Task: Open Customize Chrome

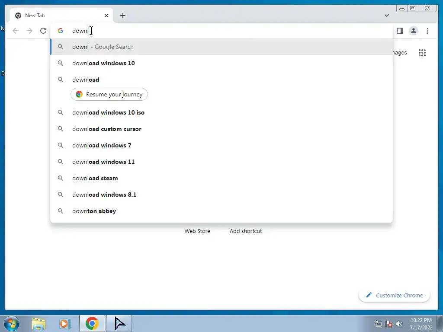Action: click(x=395, y=295)
